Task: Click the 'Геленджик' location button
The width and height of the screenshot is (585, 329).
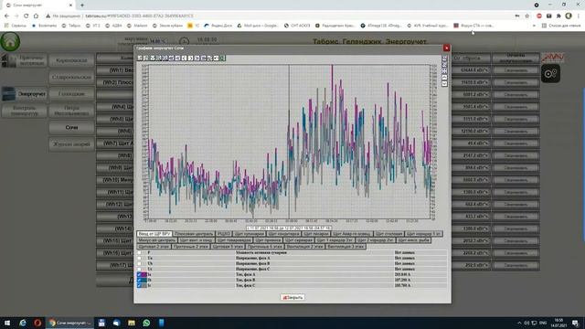Action: [x=71, y=94]
